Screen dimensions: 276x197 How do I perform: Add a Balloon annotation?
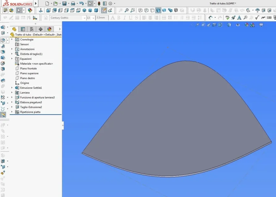coord(245,17)
